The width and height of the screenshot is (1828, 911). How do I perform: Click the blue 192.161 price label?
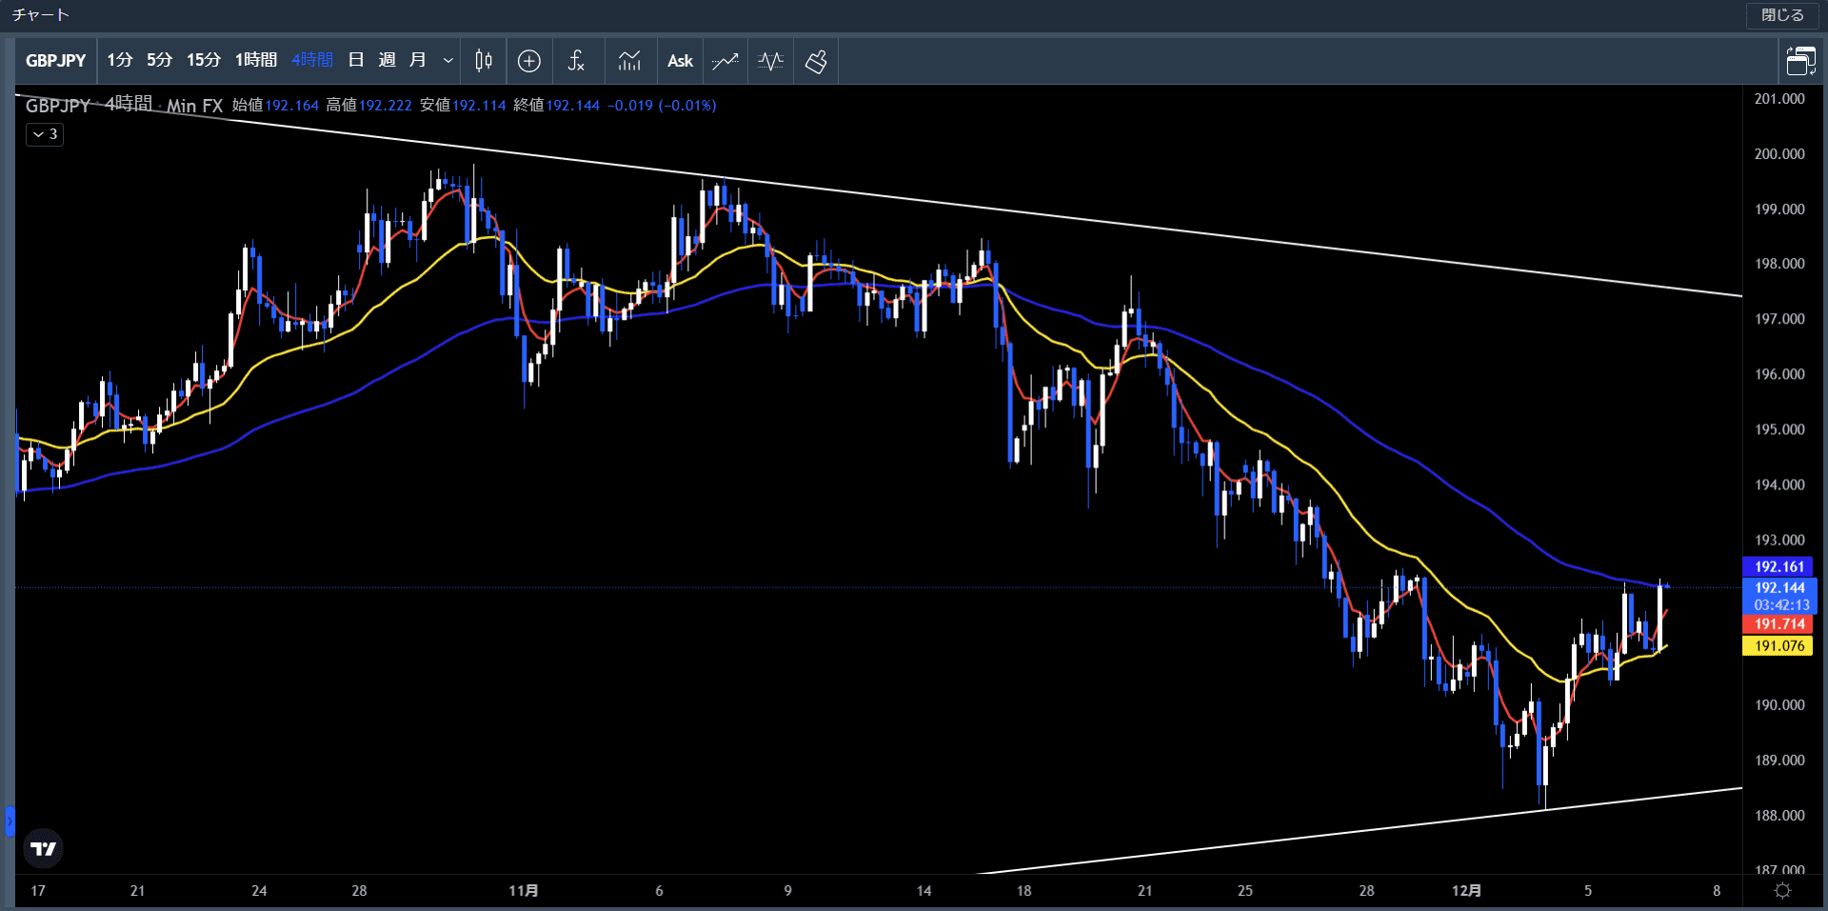click(1778, 566)
